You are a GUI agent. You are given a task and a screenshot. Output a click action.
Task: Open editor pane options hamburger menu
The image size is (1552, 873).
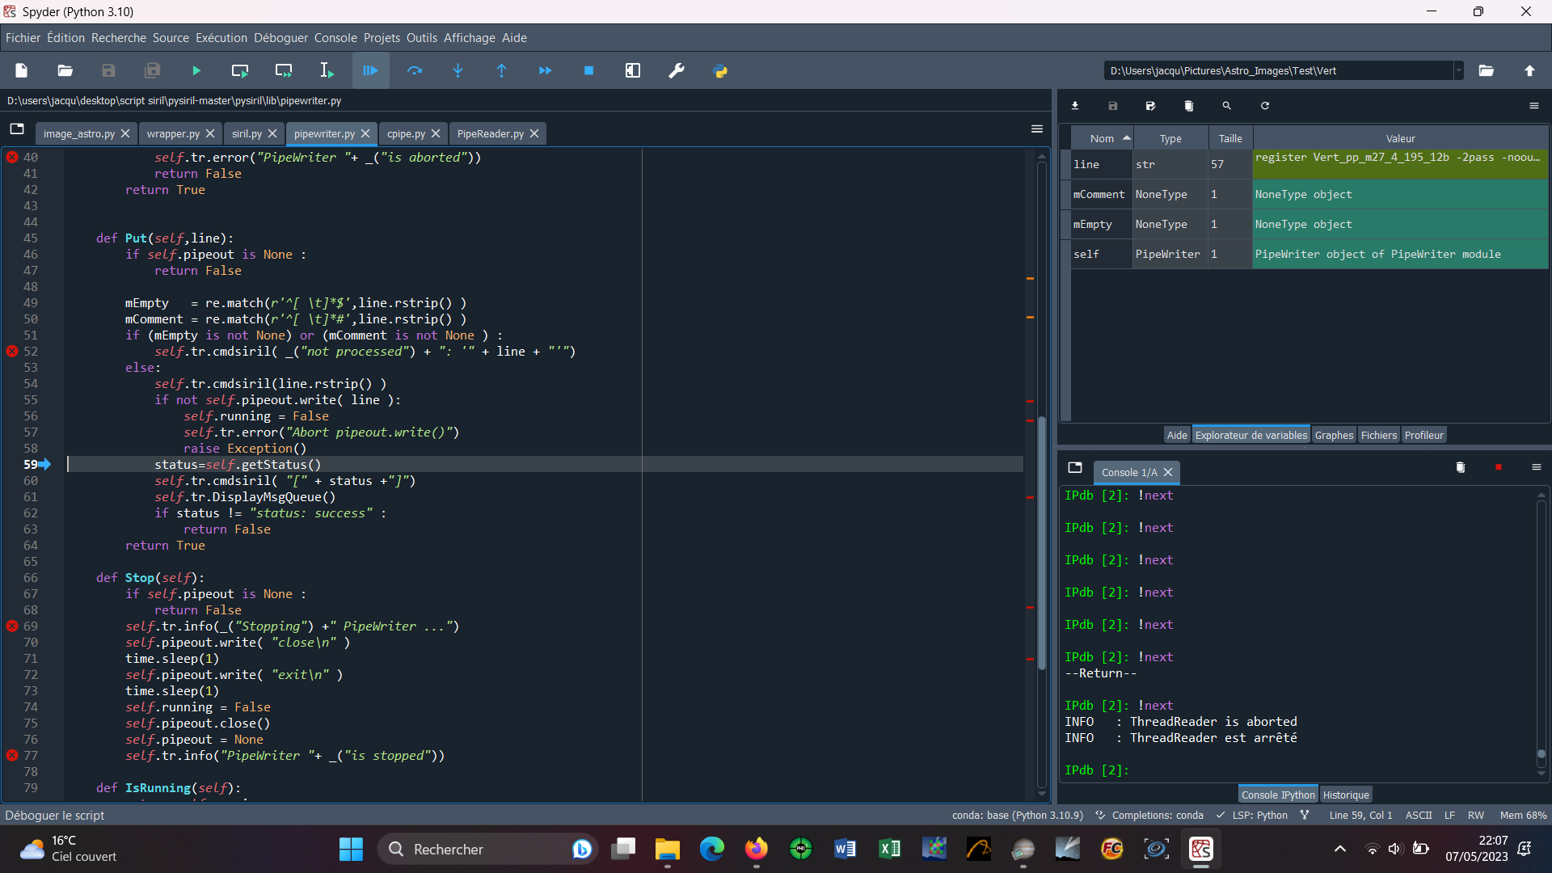click(1037, 129)
